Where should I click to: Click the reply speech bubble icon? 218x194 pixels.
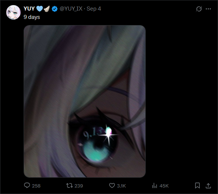coord(27,185)
